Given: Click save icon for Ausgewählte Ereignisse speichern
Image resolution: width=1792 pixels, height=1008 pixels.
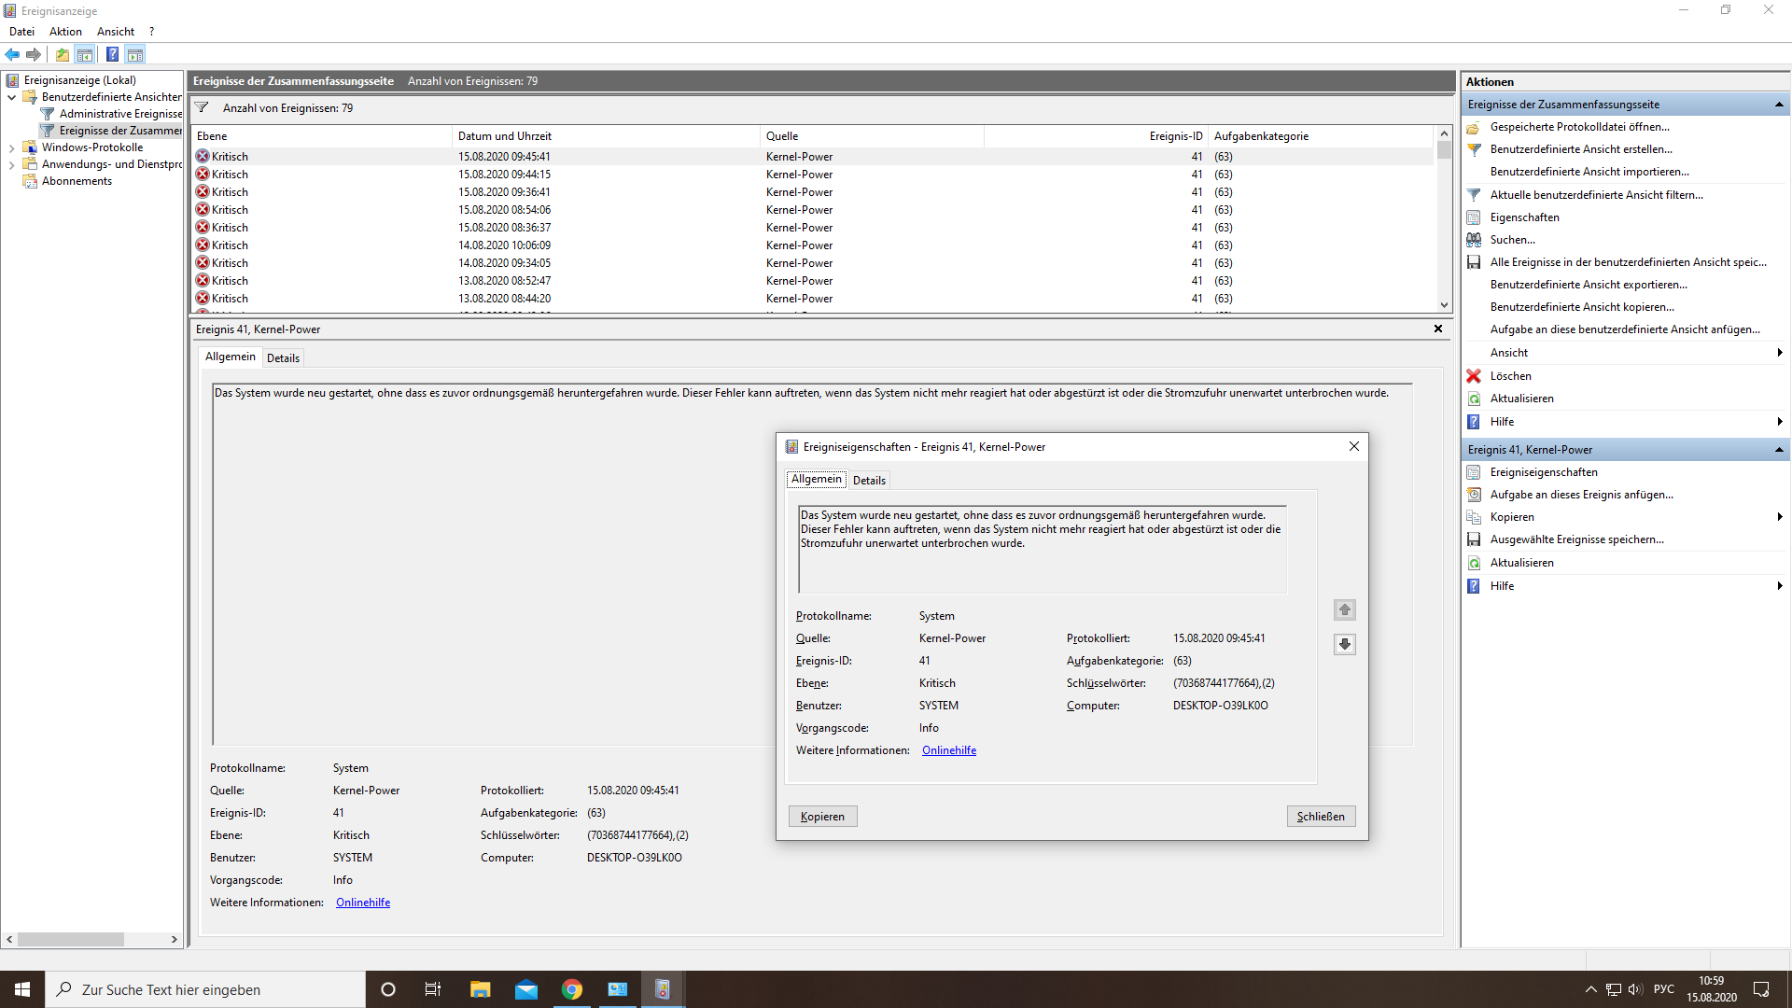Looking at the screenshot, I should click(1474, 539).
